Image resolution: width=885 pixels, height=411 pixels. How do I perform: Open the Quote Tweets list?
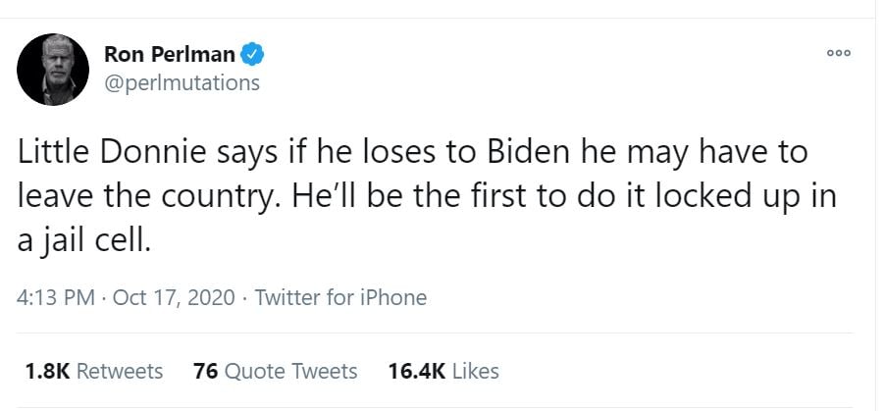(x=290, y=371)
